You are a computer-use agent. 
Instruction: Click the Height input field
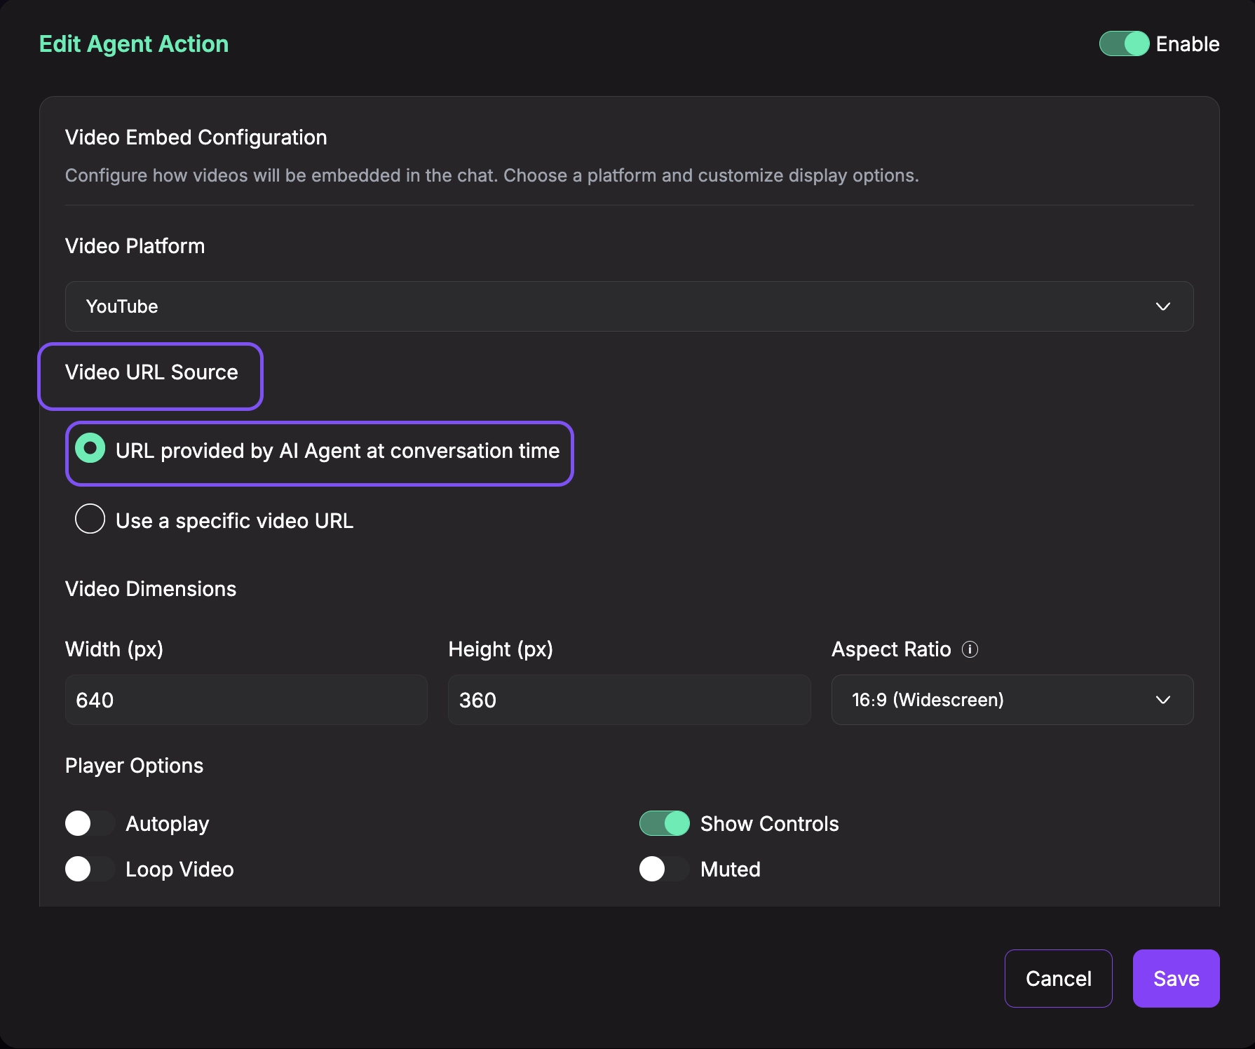click(x=628, y=700)
